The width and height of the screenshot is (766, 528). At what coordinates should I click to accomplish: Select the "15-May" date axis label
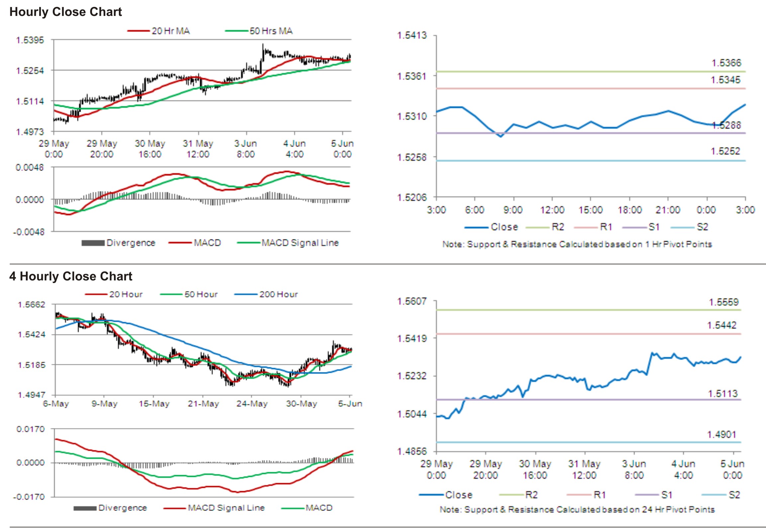[x=154, y=404]
